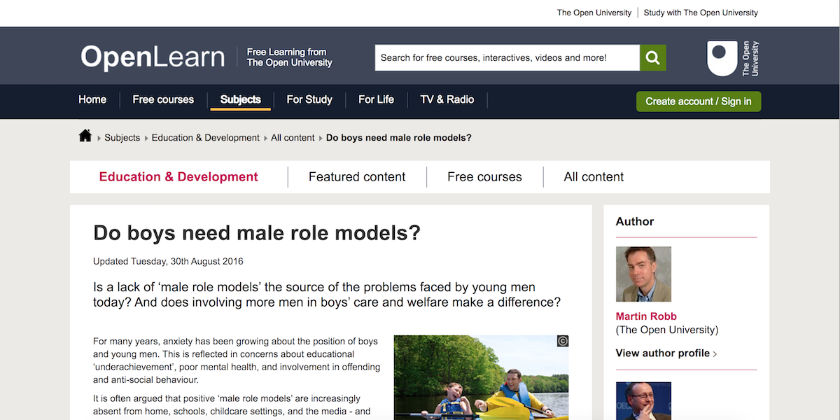
Task: Type in the free courses search field
Action: [507, 58]
